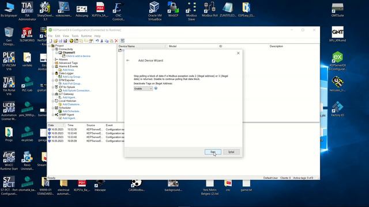
Task: Click the Undo toolbar icon
Action: click(x=97, y=41)
